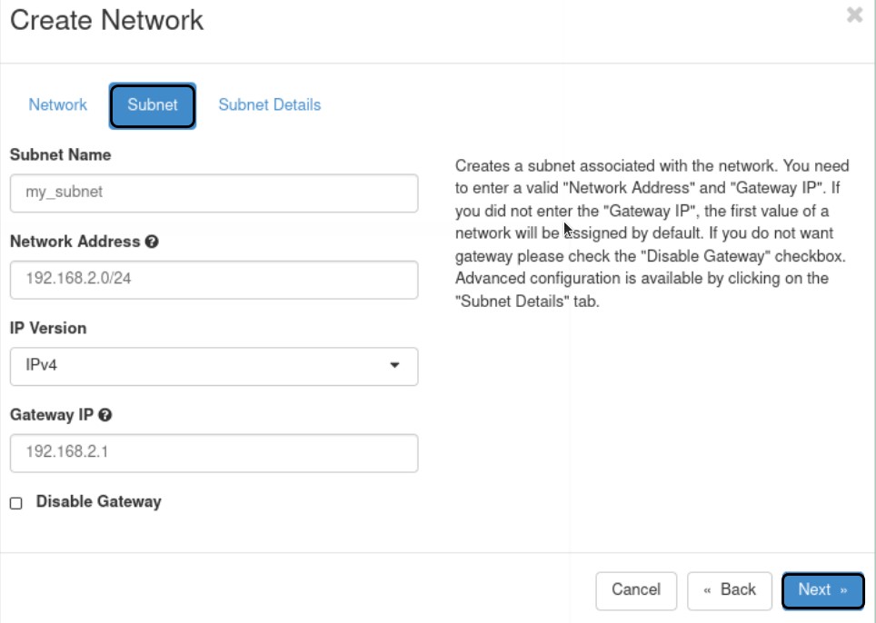876x623 pixels.
Task: Select the Subnet tab
Action: [153, 105]
